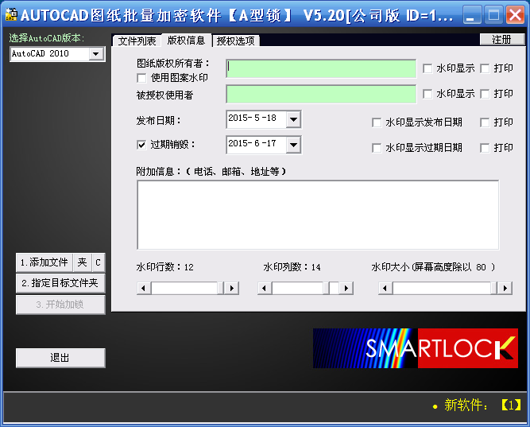This screenshot has width=530, height=427.
Task: Click the 水印行数 slider track
Action: click(188, 288)
